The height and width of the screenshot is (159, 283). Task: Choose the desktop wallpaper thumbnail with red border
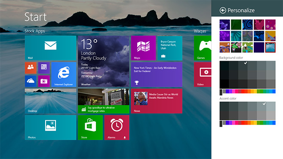(271, 47)
